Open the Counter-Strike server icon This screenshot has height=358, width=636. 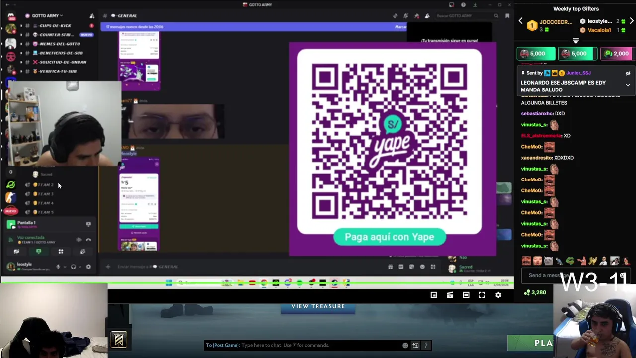click(x=10, y=197)
